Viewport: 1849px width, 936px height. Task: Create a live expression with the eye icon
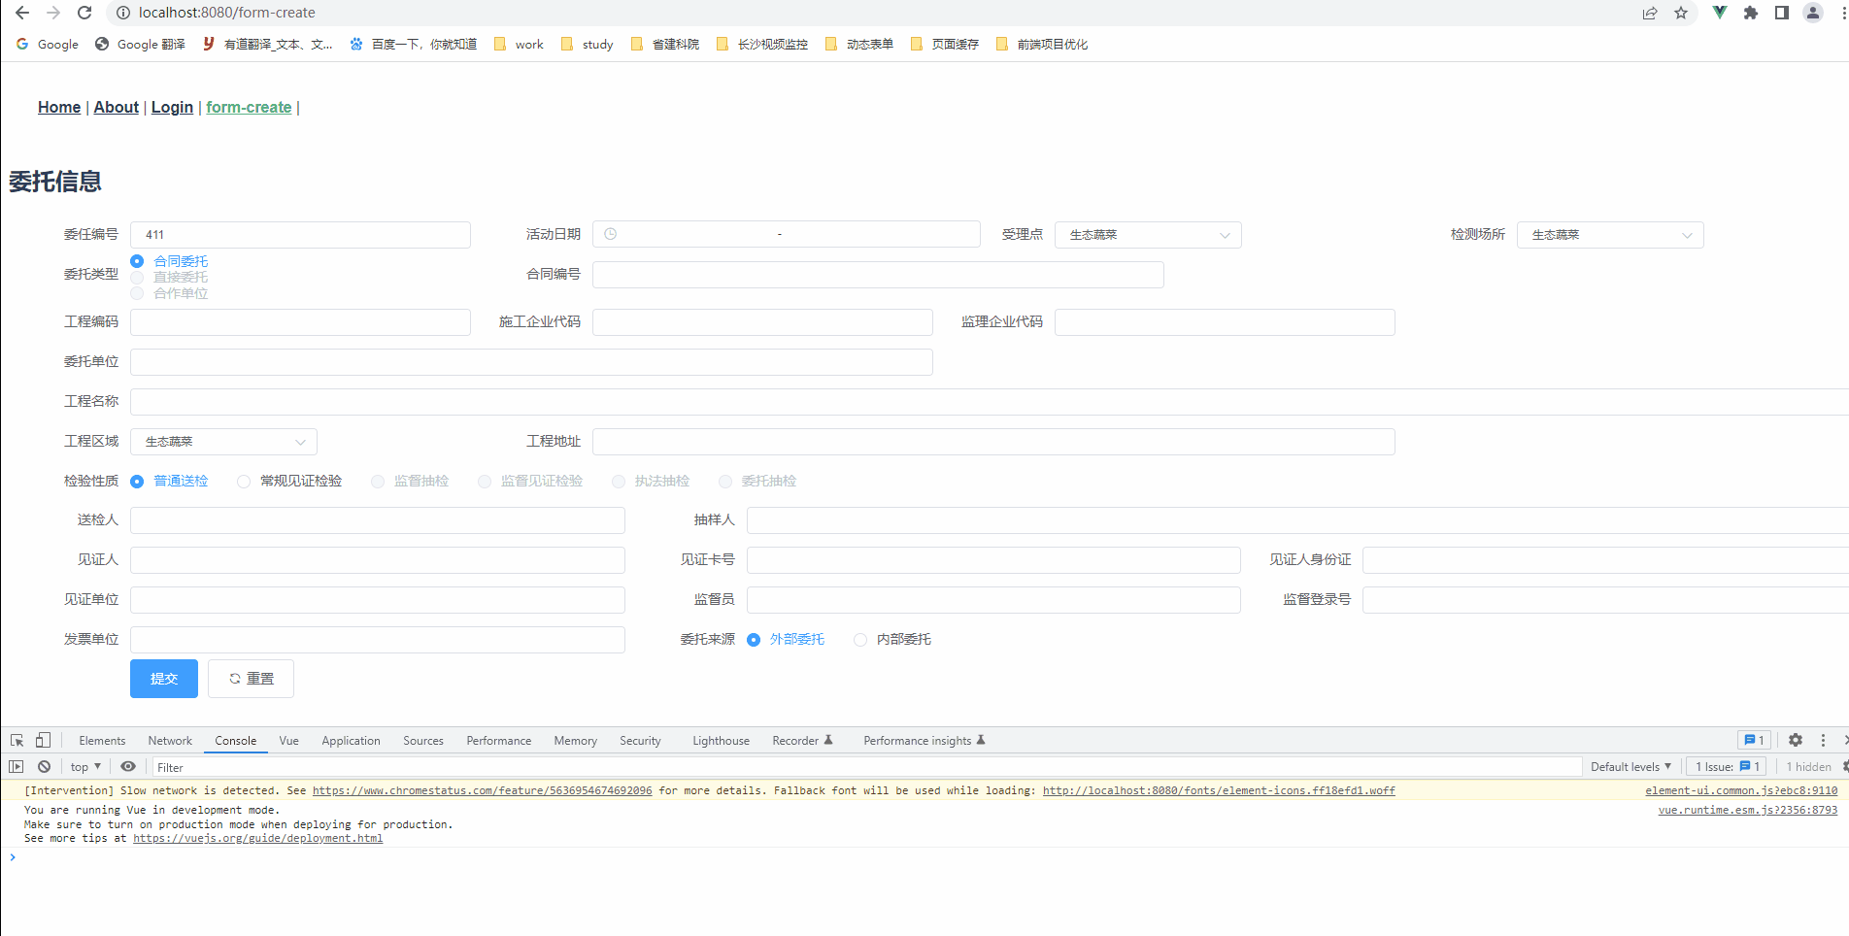coord(127,767)
